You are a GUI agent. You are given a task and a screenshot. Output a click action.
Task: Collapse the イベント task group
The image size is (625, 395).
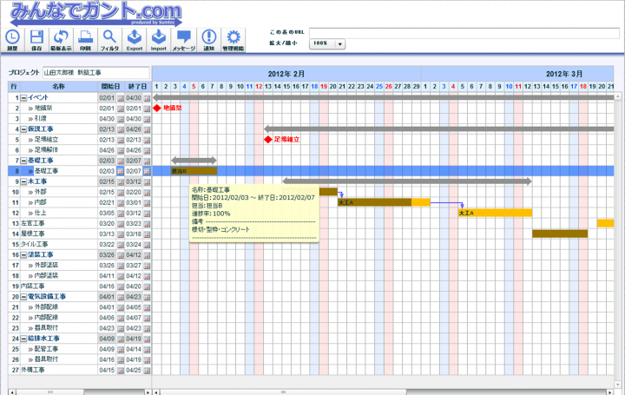click(24, 99)
